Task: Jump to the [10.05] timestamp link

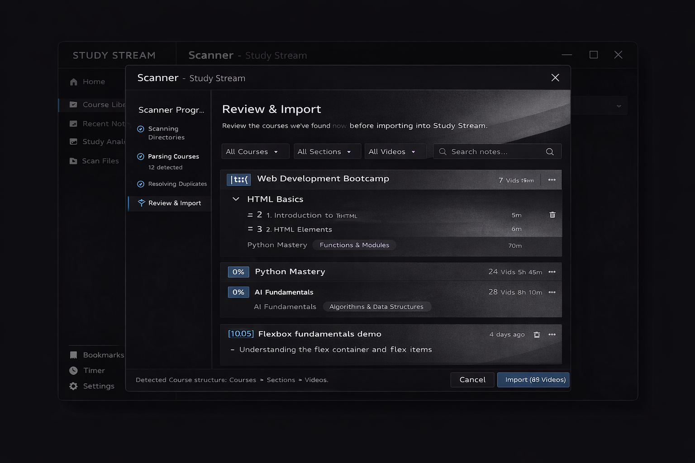Action: coord(241,334)
